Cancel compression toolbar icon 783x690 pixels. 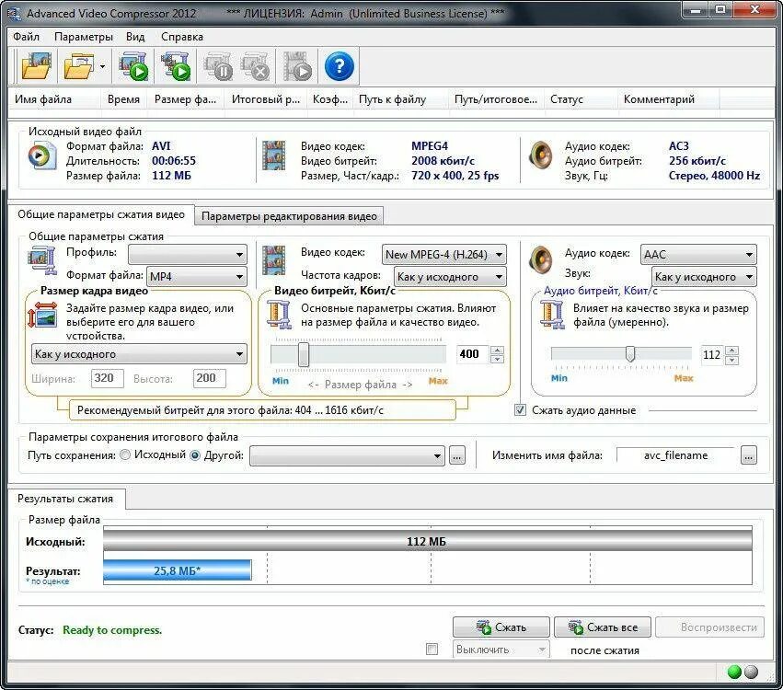click(x=255, y=66)
